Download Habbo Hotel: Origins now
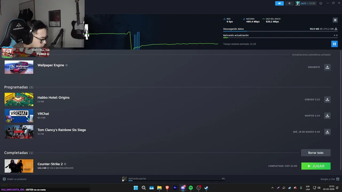342x192 pixels. tap(327, 99)
